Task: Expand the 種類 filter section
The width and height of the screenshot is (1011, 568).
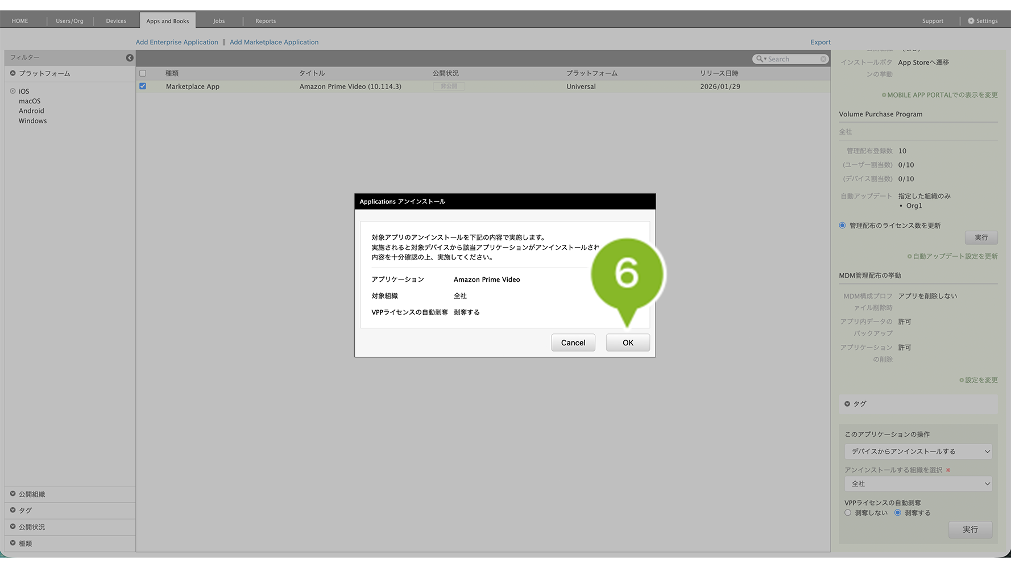Action: tap(13, 543)
